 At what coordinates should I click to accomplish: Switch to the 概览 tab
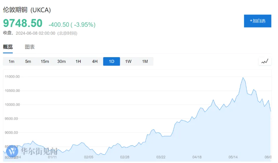coord(8,47)
